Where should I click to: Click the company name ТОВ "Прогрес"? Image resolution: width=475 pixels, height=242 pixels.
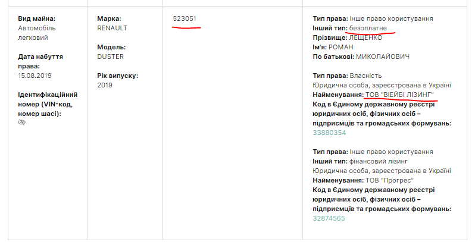click(389, 180)
